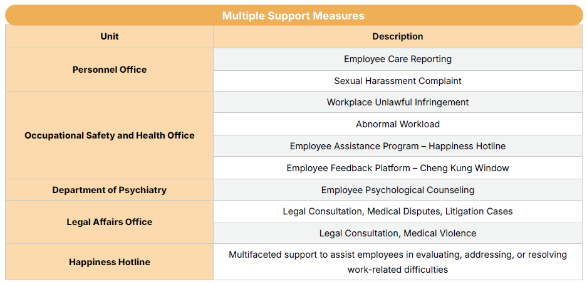
Task: Select the Multifaceted support description text
Action: click(397, 255)
